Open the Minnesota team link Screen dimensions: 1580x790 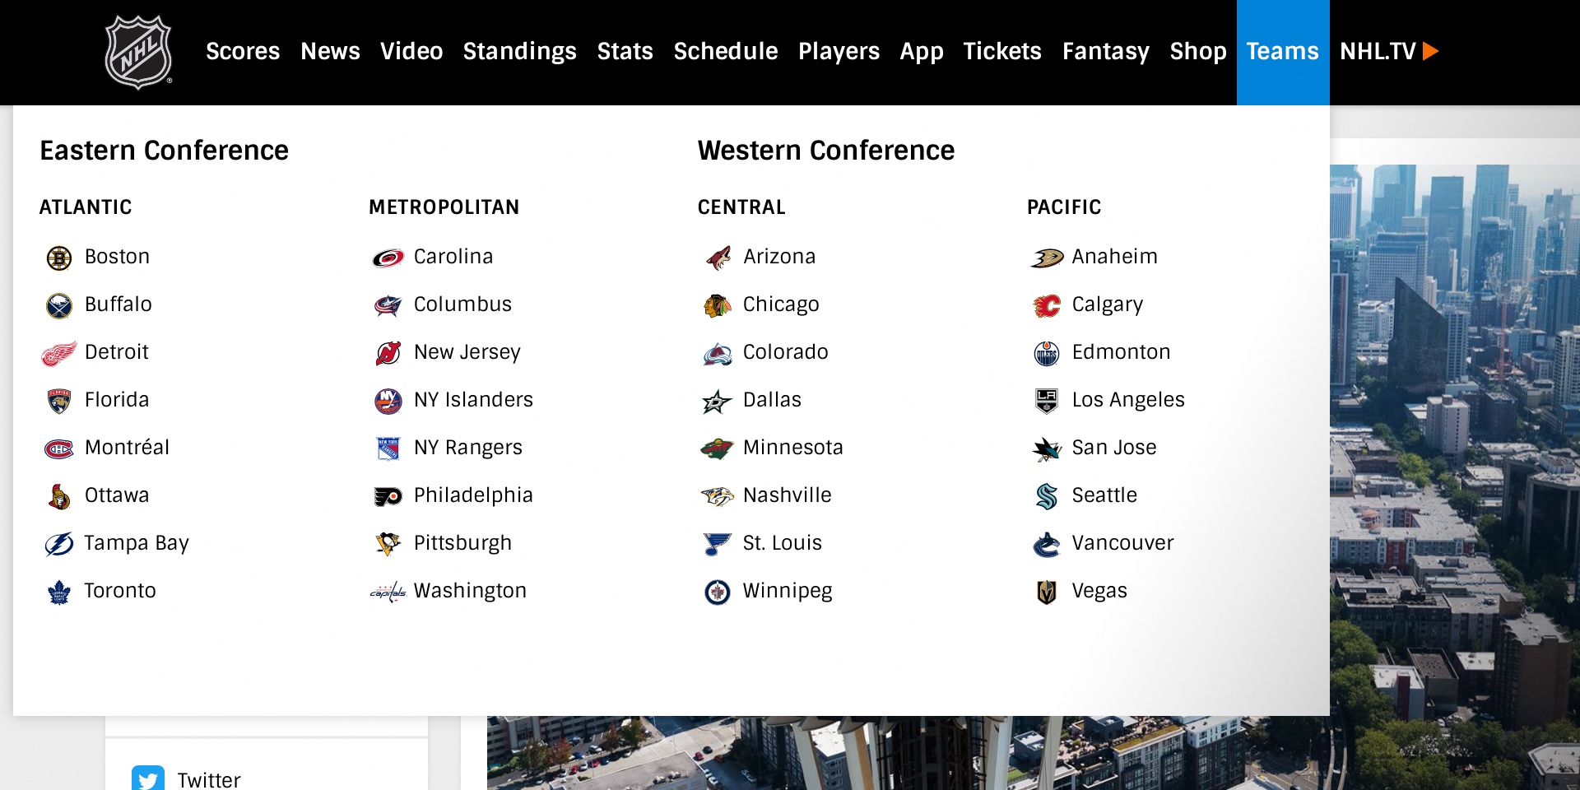[772, 448]
